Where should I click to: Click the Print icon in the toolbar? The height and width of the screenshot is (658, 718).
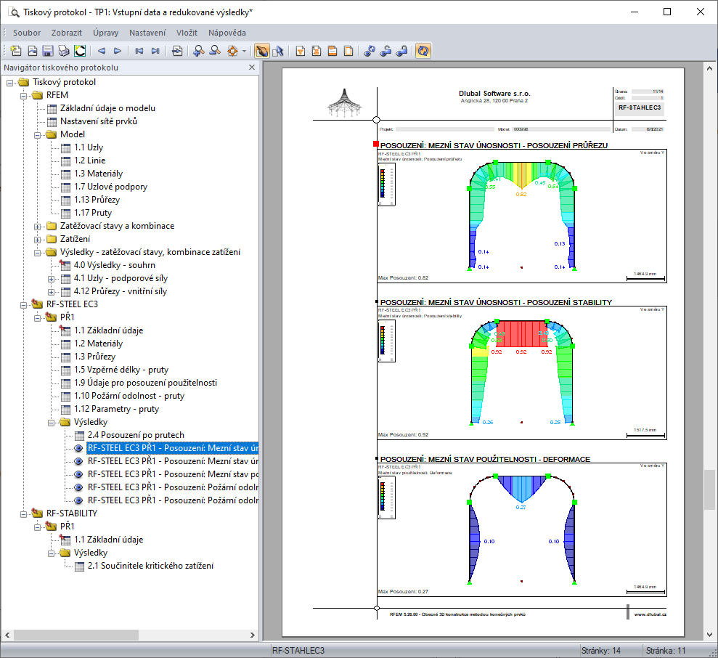click(63, 51)
